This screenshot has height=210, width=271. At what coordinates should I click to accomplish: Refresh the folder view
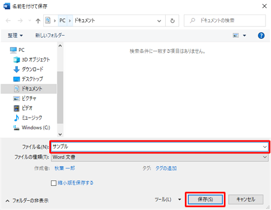(x=172, y=21)
